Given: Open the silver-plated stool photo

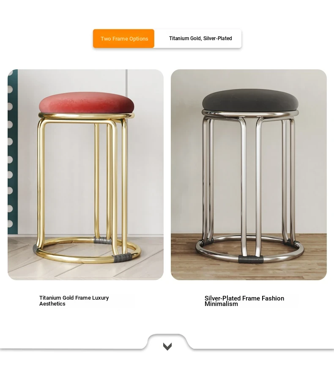Looking at the screenshot, I should coord(249,175).
